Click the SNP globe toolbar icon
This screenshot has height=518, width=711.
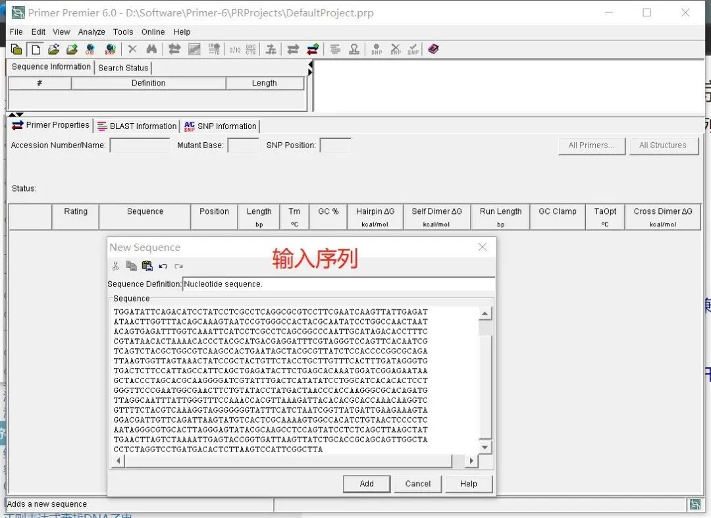click(x=110, y=49)
